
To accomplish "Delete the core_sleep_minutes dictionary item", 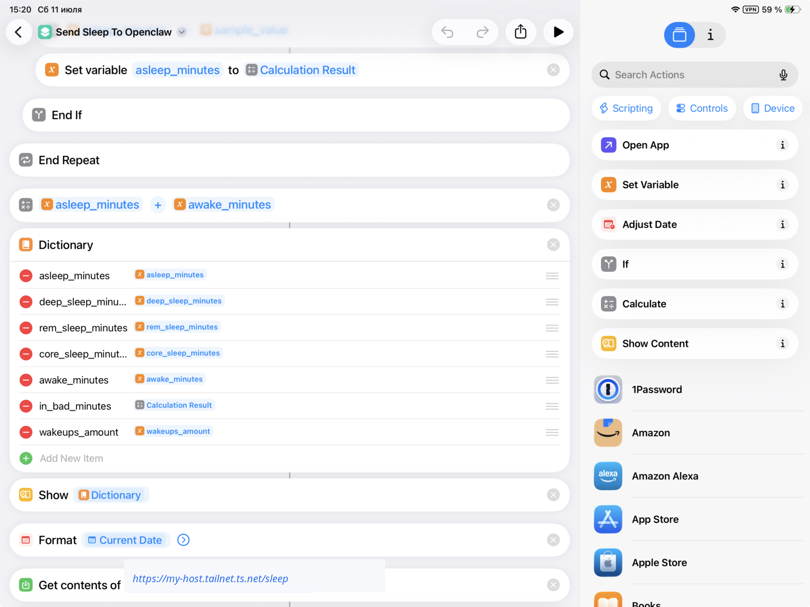I will coord(26,354).
